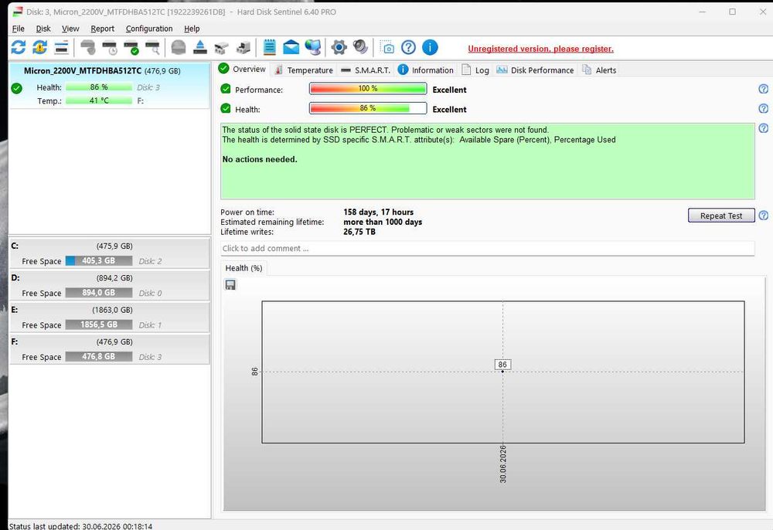
Task: Click the stacked drives toolbar icon
Action: (221, 48)
